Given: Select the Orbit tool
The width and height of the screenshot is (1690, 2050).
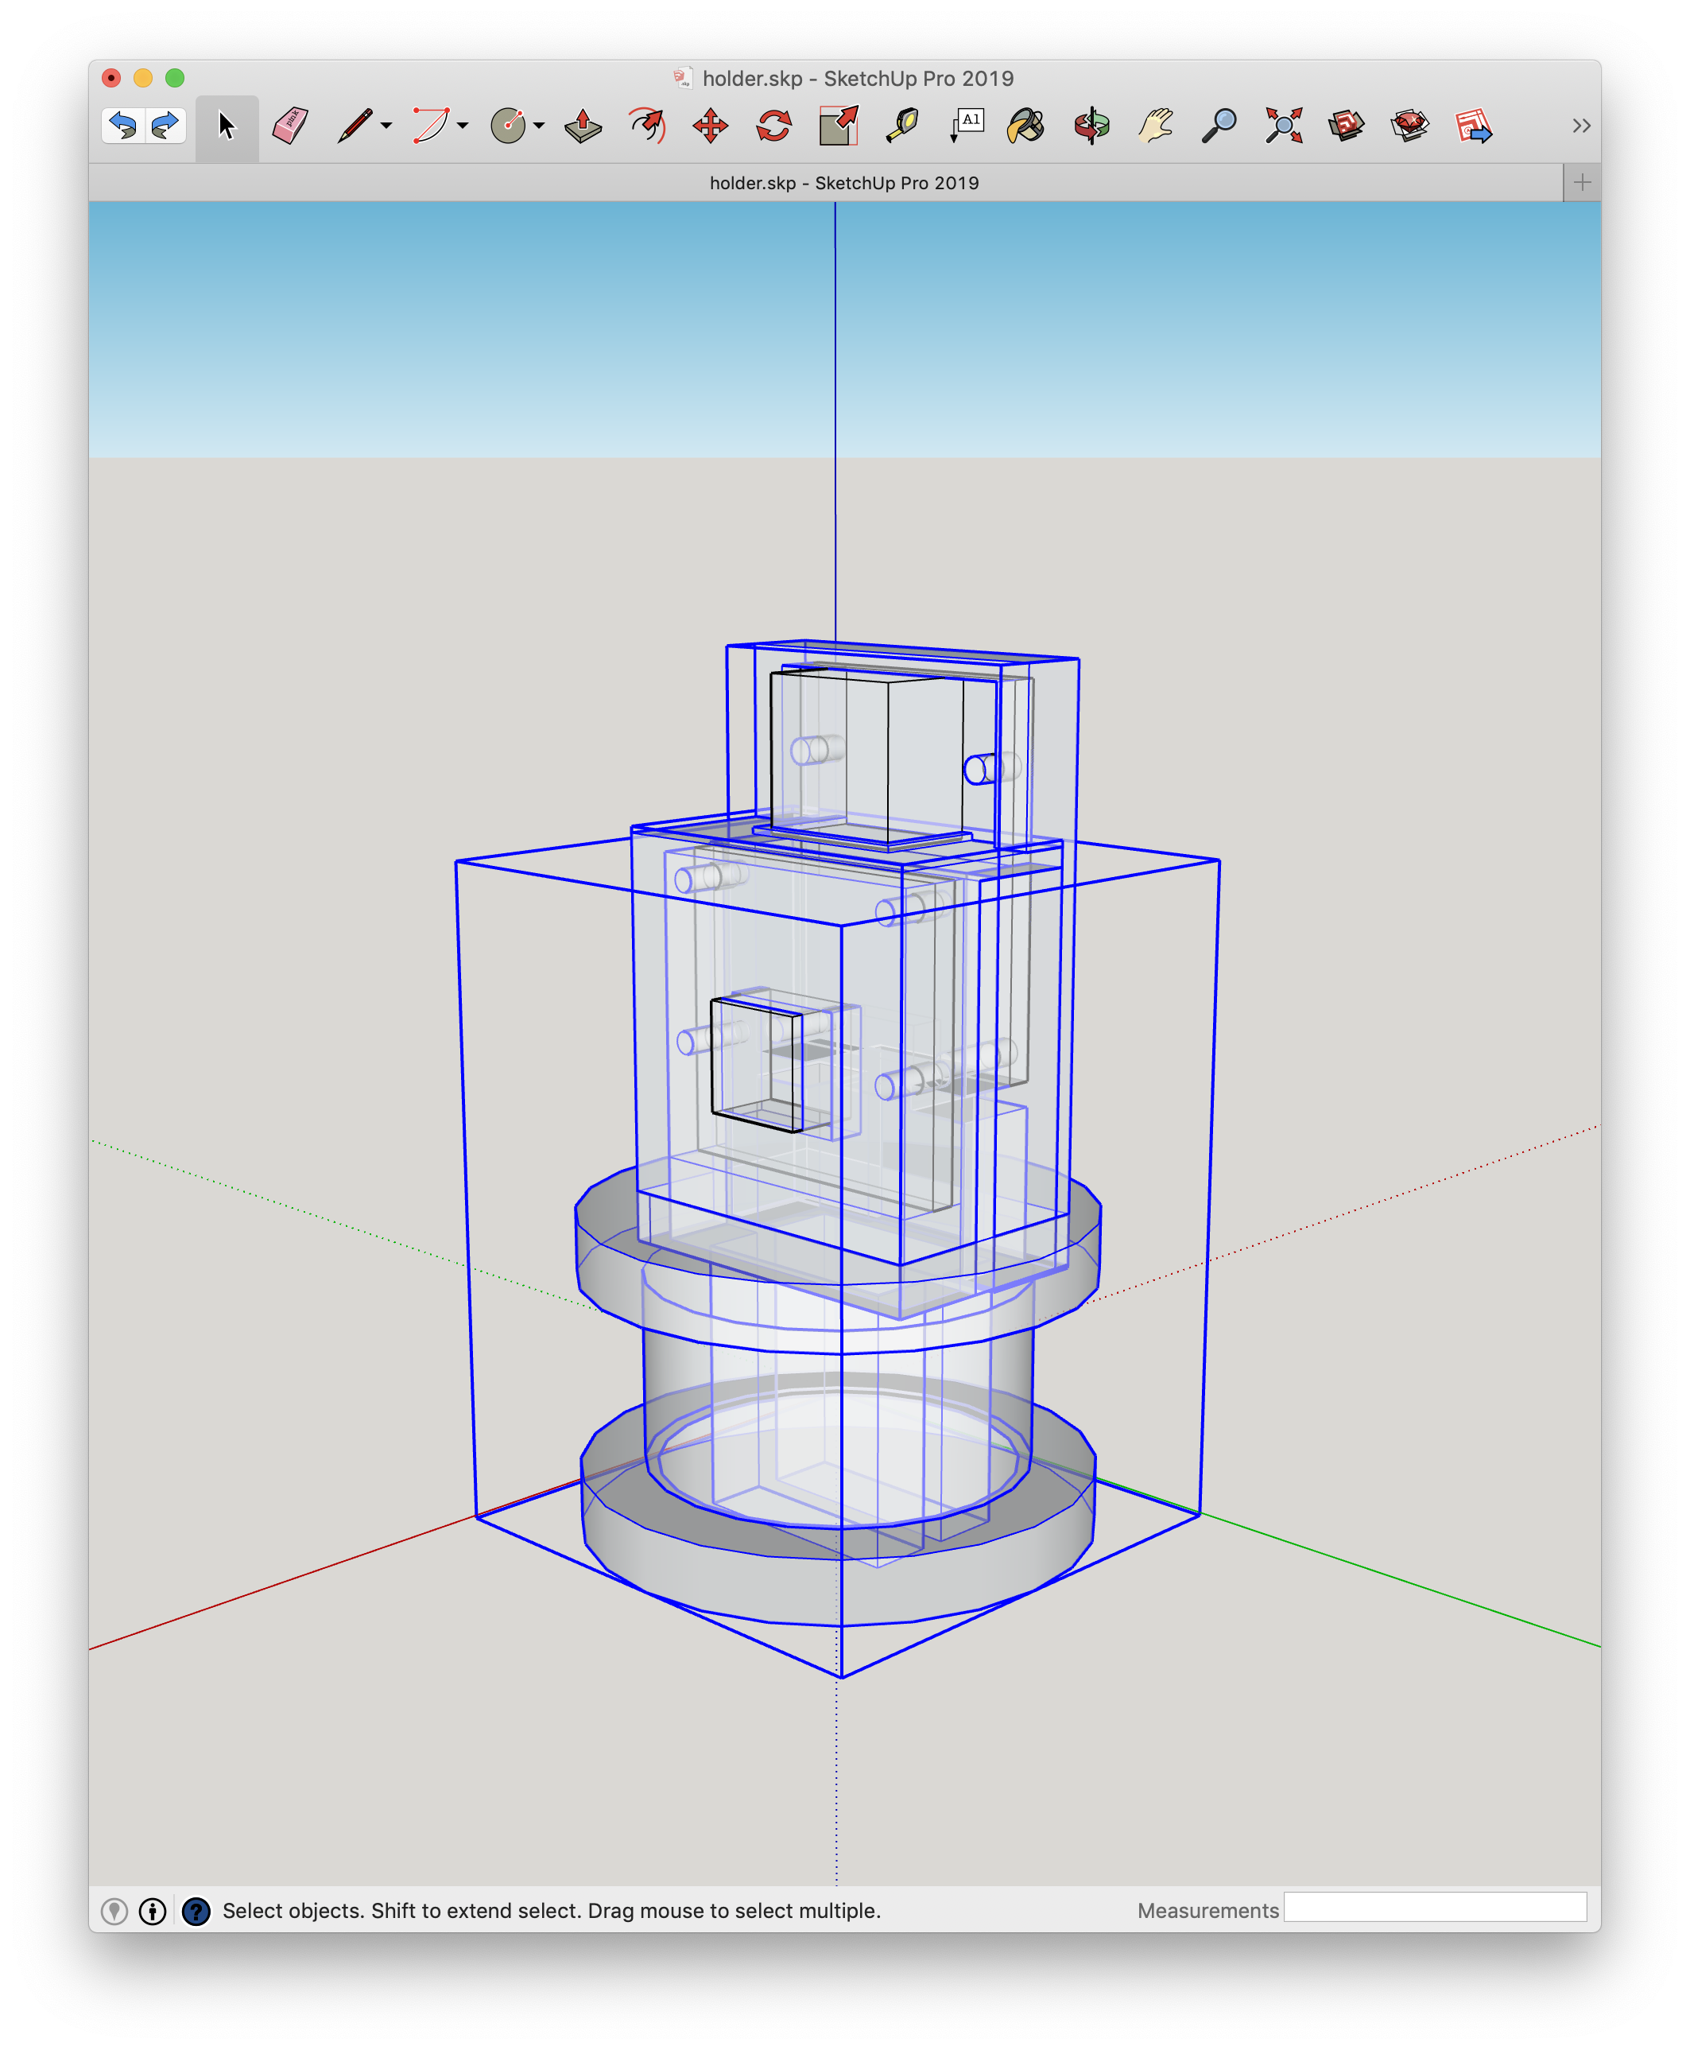Looking at the screenshot, I should (x=1092, y=126).
